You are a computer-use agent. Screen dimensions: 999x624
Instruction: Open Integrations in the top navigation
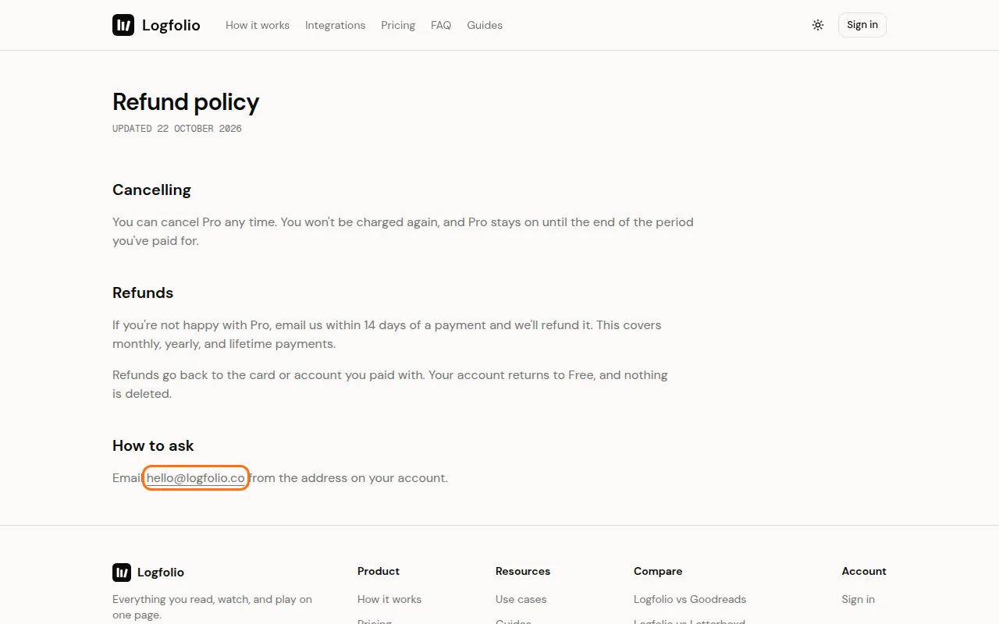335,25
